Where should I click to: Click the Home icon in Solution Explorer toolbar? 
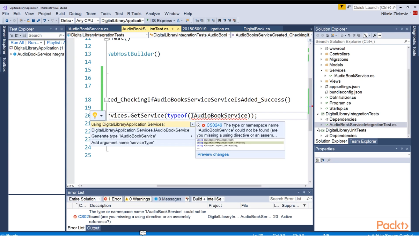(x=327, y=35)
